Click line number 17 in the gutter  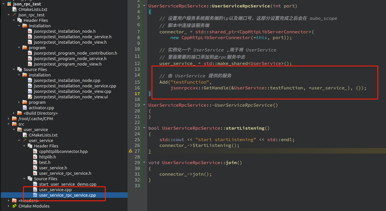point(137,94)
